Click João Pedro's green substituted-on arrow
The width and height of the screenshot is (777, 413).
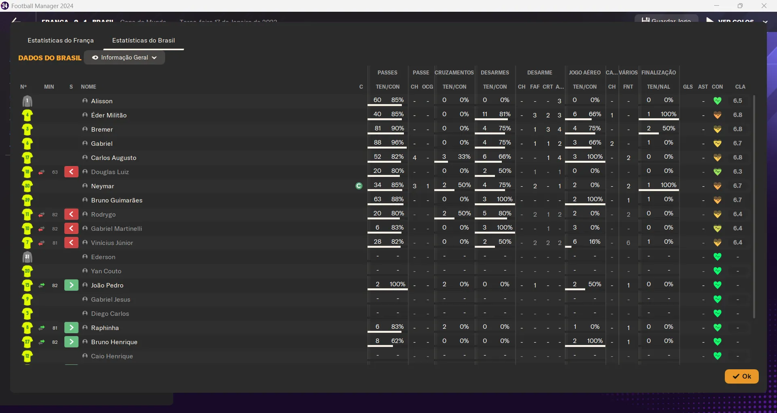coord(71,285)
